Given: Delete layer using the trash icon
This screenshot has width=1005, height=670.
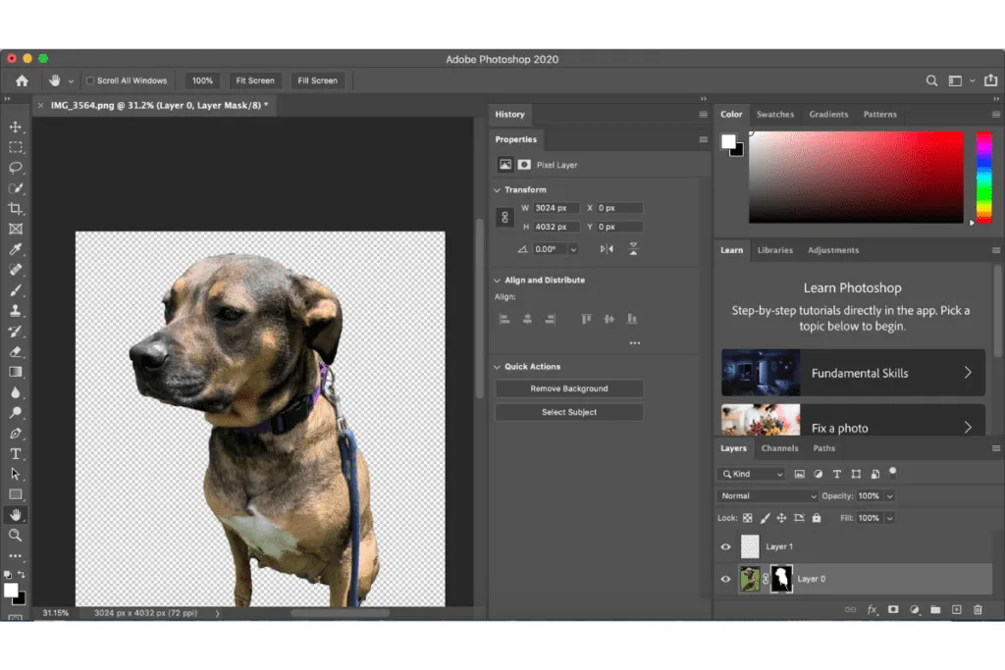Looking at the screenshot, I should click(x=978, y=610).
